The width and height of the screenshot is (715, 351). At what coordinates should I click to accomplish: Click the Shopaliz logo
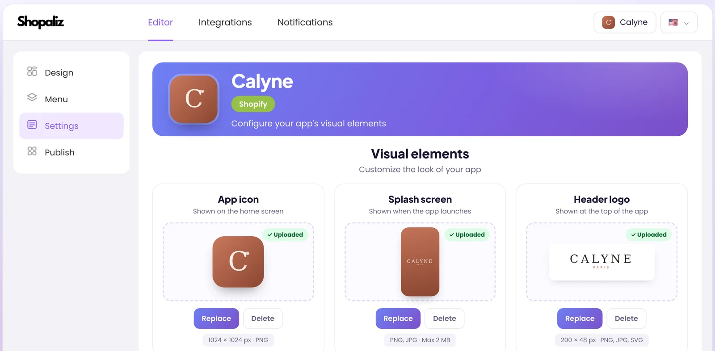pyautogui.click(x=40, y=21)
